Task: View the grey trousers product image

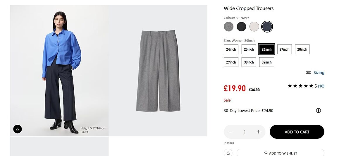Action: click(158, 70)
